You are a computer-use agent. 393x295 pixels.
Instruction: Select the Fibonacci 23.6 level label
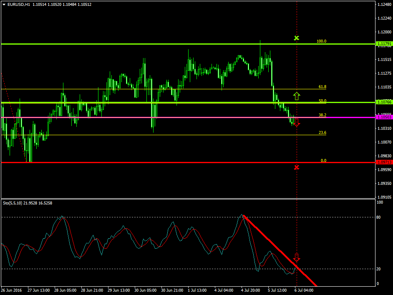point(322,133)
